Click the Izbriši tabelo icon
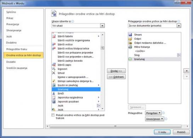The width and height of the screenshot is (193, 138). [54, 36]
